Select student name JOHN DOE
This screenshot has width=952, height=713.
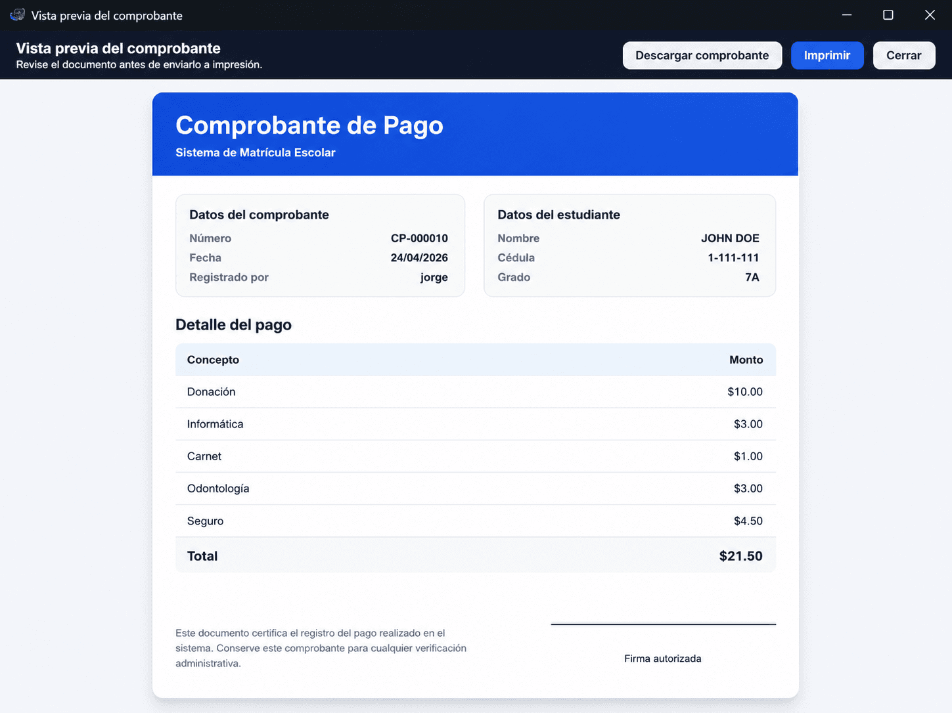tap(730, 238)
